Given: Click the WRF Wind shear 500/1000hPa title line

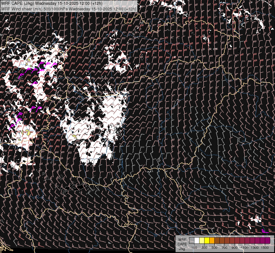Looking at the screenshot, I should coord(69,9).
